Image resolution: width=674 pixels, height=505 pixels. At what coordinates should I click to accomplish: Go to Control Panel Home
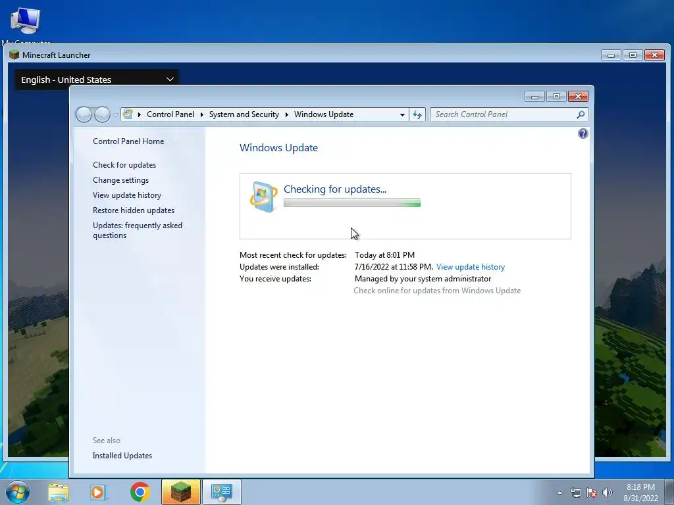pyautogui.click(x=128, y=141)
